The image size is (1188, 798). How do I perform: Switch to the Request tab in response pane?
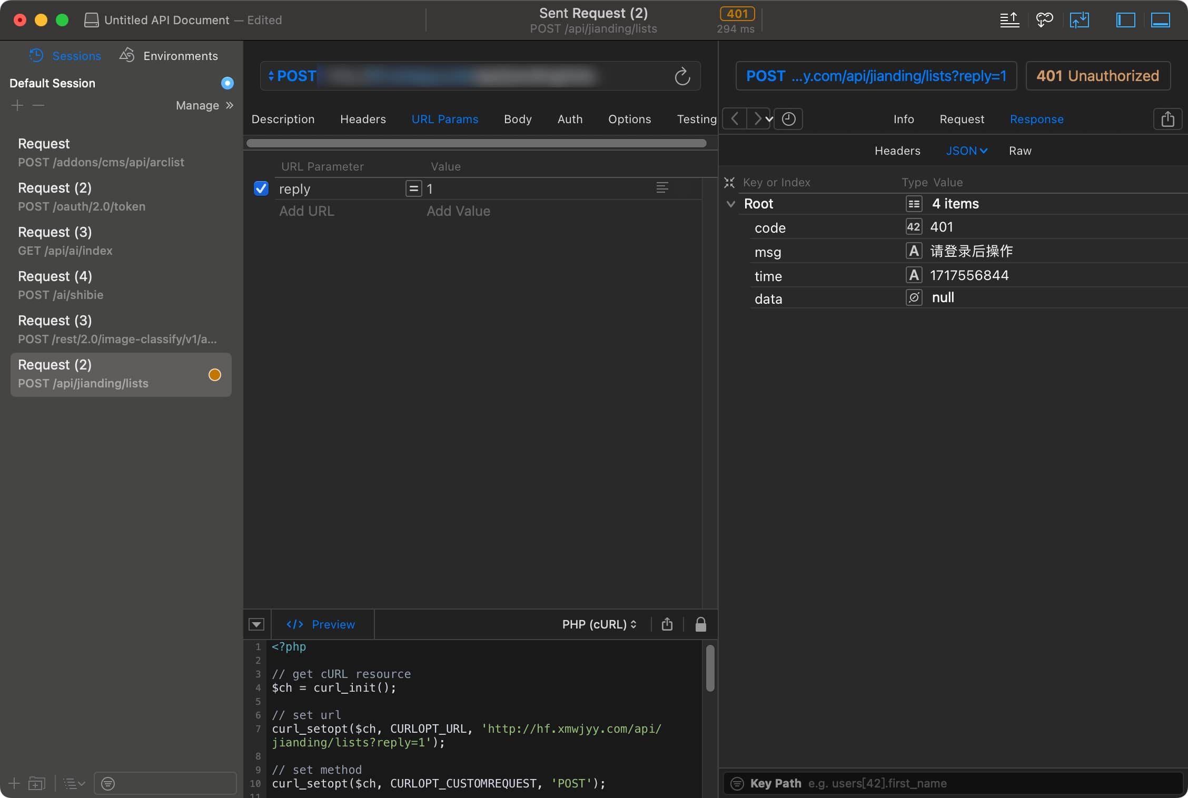[962, 119]
